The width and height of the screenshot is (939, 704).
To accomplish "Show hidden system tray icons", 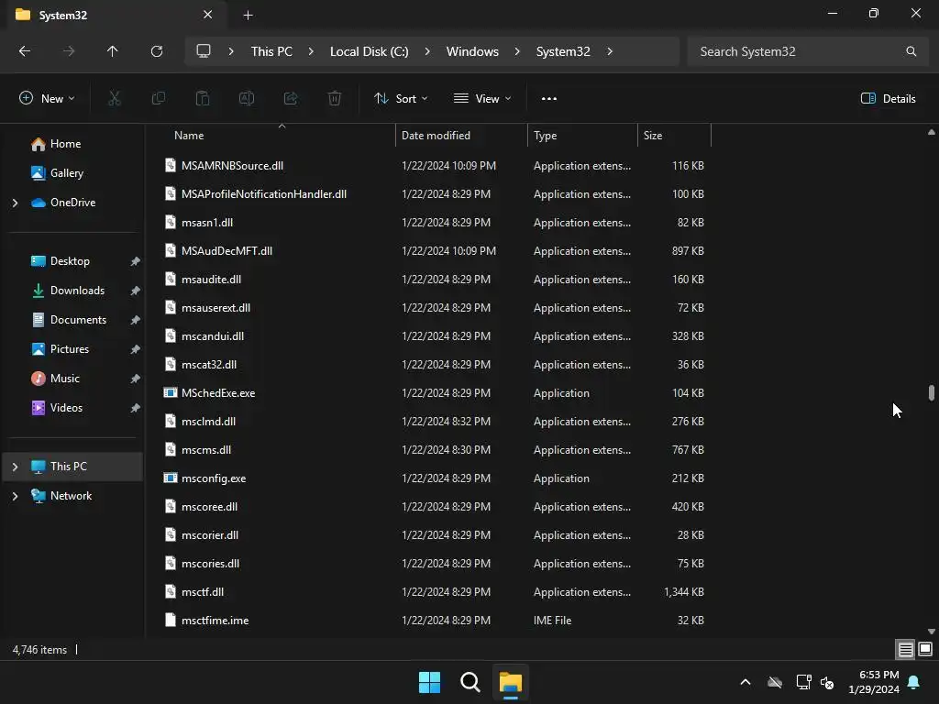I will tap(746, 682).
